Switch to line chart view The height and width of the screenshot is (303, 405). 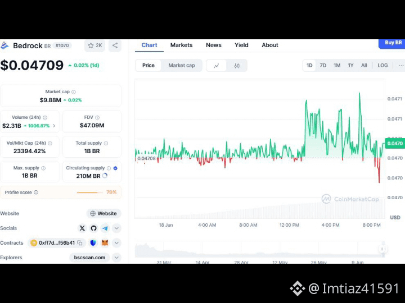tap(217, 66)
